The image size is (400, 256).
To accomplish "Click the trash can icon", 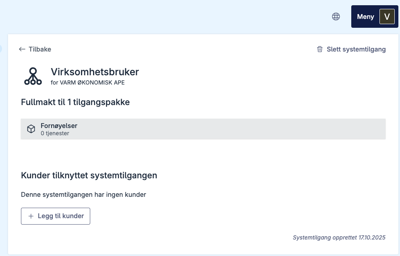I will (320, 49).
